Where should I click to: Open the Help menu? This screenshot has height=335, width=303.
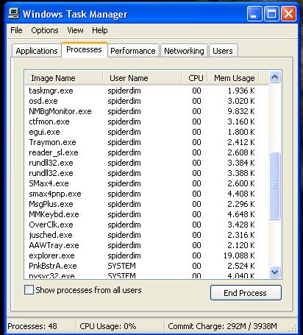pos(100,30)
